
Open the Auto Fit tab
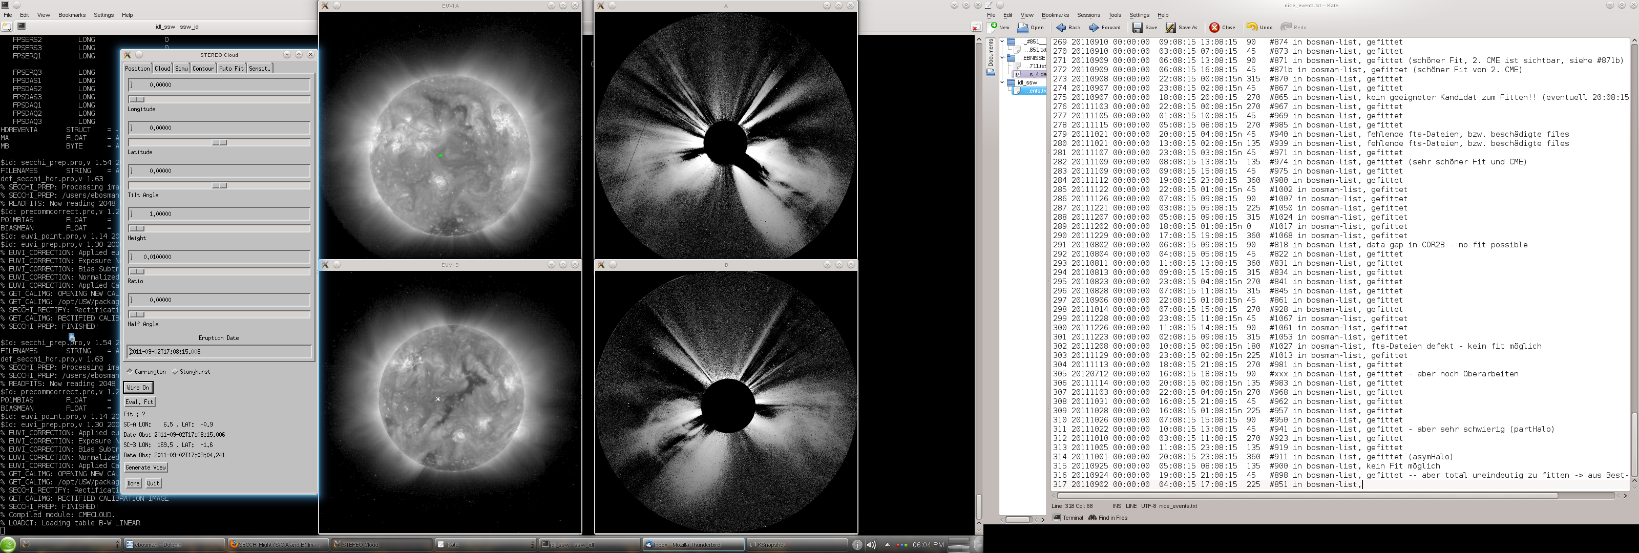pyautogui.click(x=231, y=68)
